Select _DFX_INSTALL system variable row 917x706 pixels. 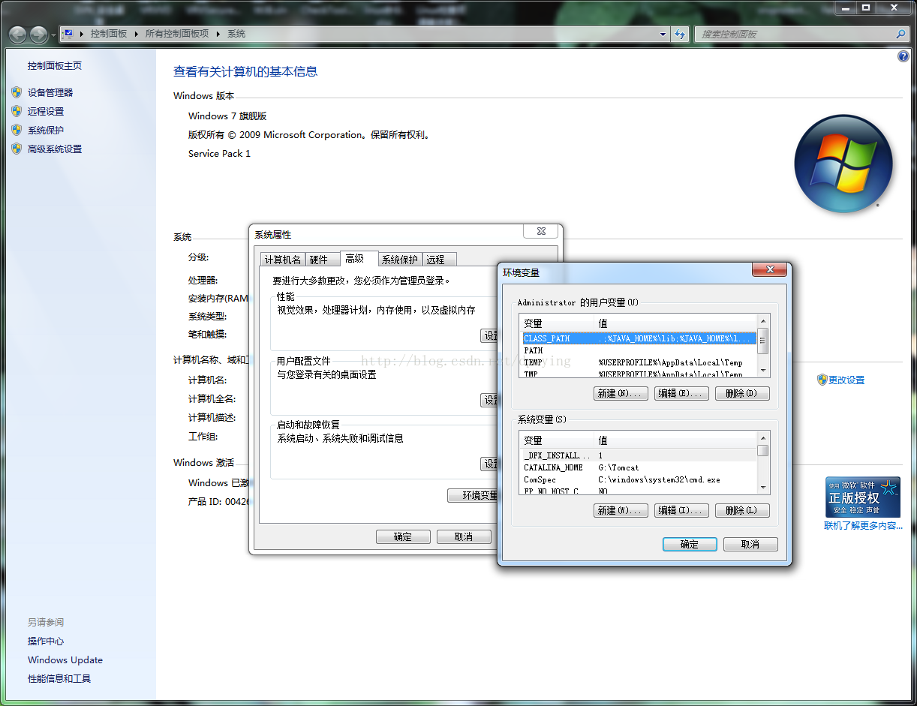coord(639,455)
